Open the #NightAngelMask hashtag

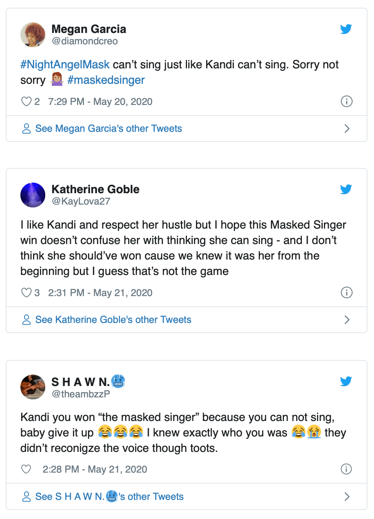pyautogui.click(x=65, y=65)
